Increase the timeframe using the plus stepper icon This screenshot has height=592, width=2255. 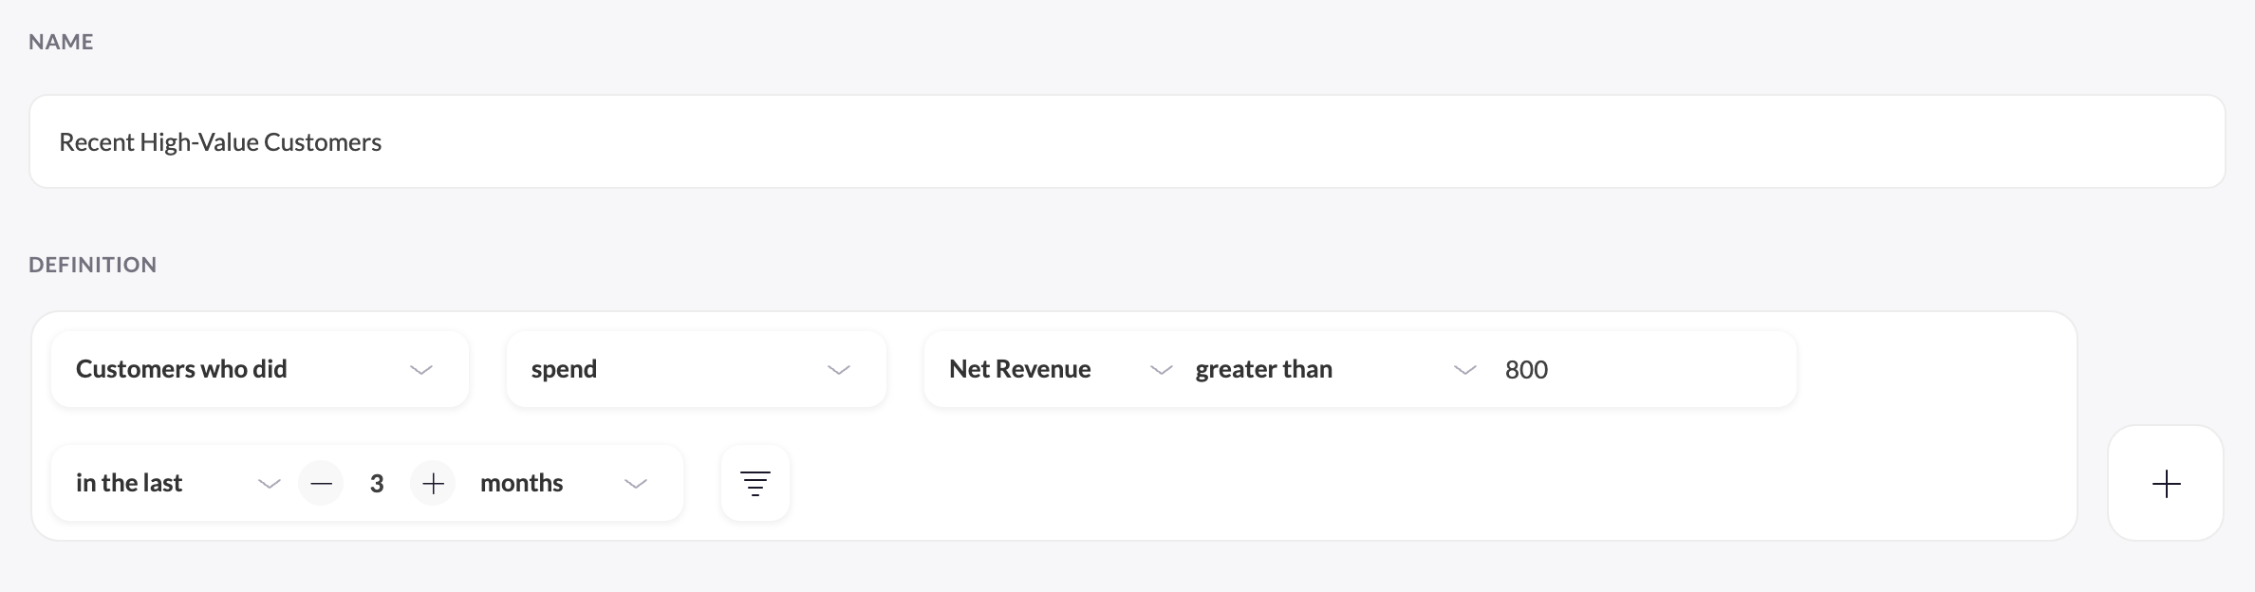pos(433,483)
